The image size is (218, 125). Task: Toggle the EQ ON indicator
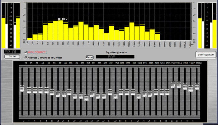[12, 51]
